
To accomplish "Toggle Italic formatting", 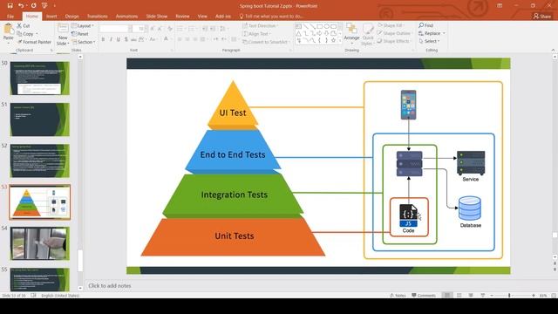I will click(111, 39).
